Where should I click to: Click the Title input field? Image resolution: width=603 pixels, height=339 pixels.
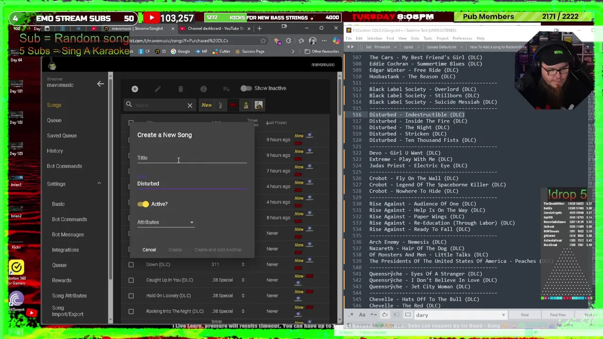click(x=192, y=158)
